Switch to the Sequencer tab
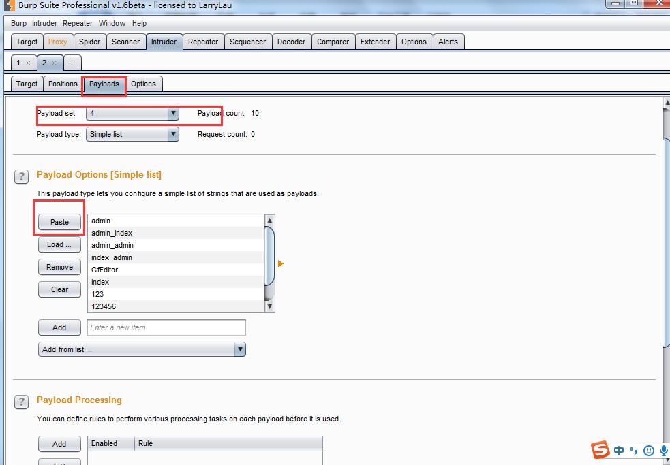 coord(248,42)
